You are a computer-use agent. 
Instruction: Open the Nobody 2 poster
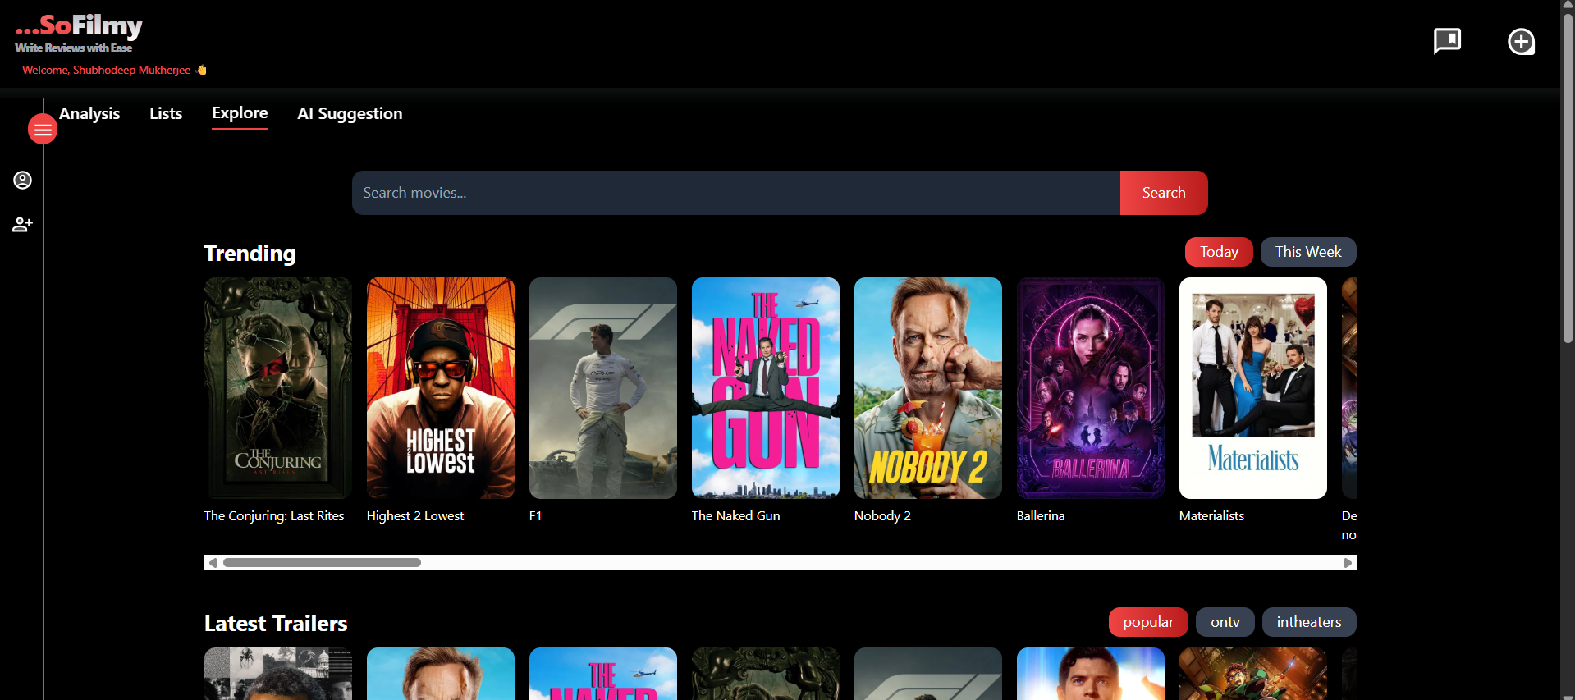point(928,388)
